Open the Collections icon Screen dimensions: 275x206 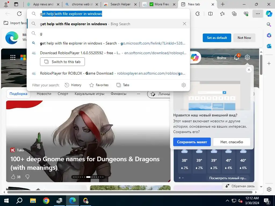coord(234,14)
